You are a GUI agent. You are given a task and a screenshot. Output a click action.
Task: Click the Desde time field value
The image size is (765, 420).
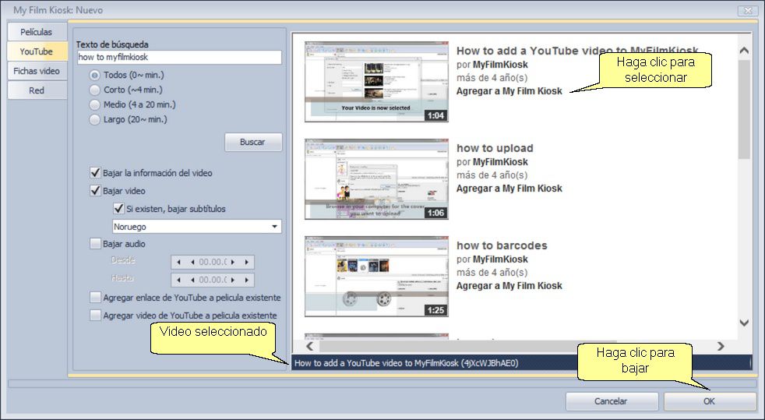(x=213, y=262)
